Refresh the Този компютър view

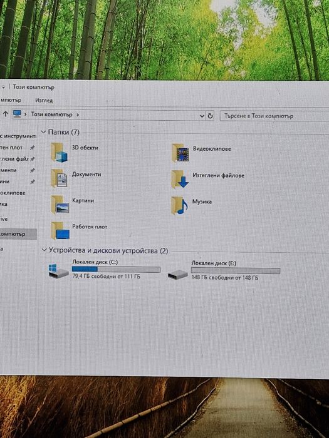pyautogui.click(x=210, y=116)
